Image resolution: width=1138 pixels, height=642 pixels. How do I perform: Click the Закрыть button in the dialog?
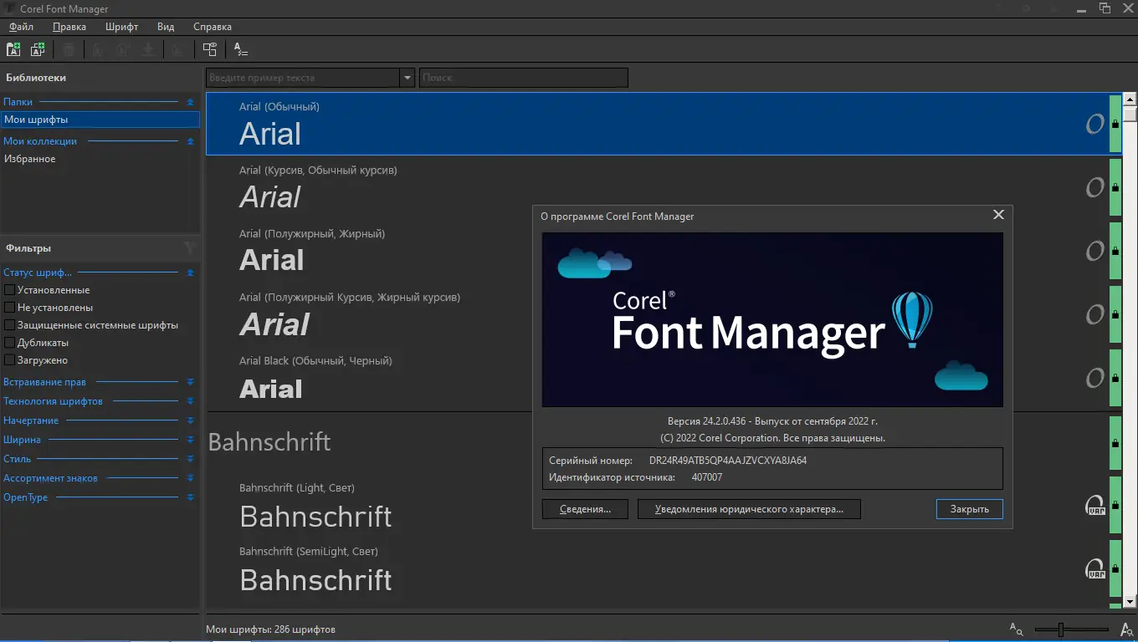pos(970,508)
